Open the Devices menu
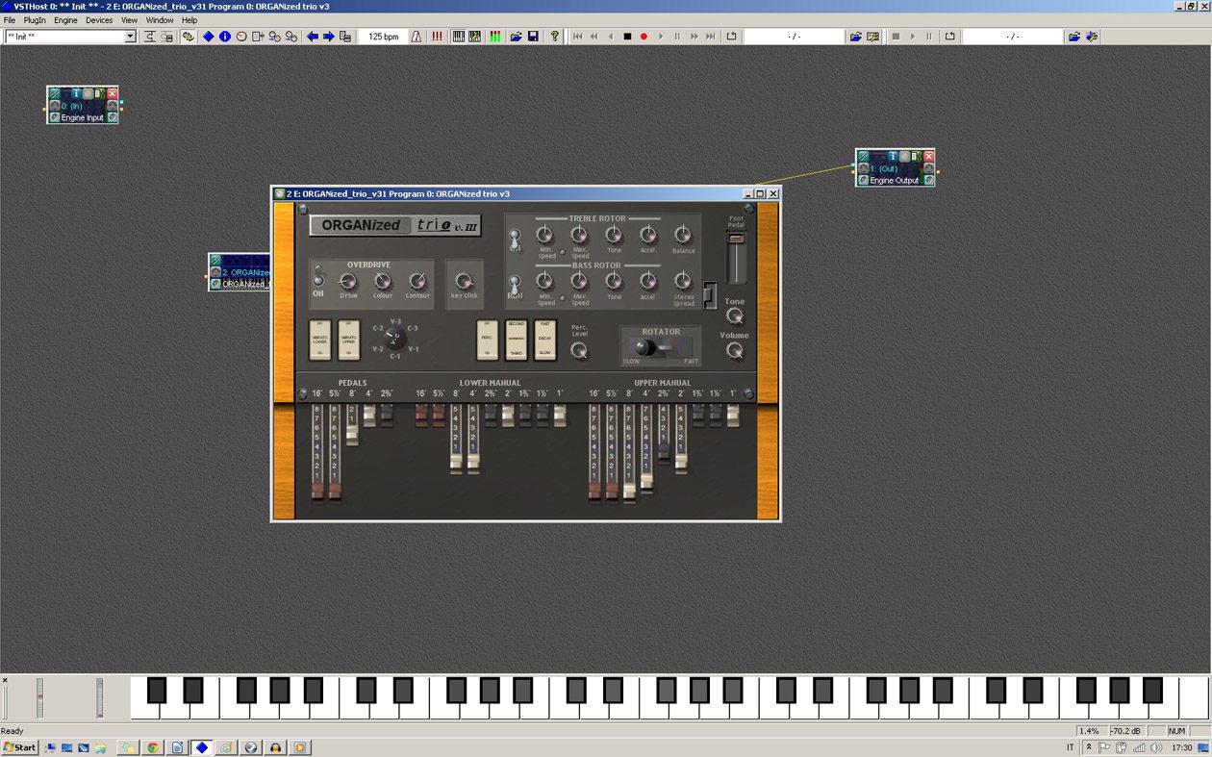The image size is (1212, 757). pyautogui.click(x=99, y=20)
